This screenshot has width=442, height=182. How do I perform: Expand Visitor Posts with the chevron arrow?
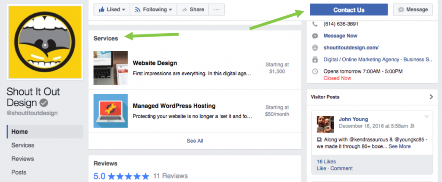tap(430, 97)
